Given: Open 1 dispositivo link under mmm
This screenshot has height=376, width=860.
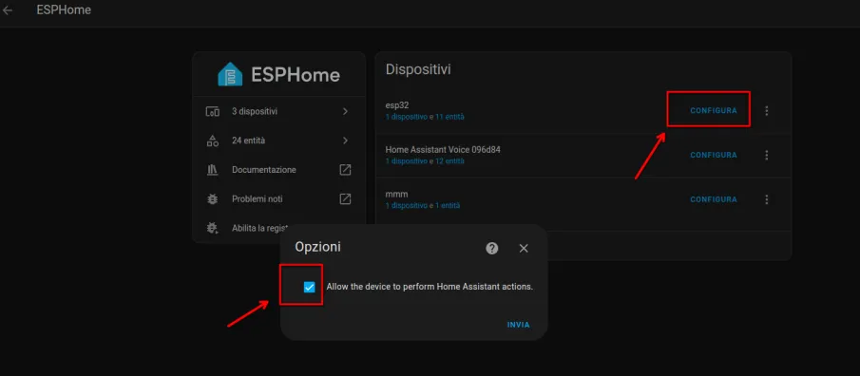Looking at the screenshot, I should (406, 205).
